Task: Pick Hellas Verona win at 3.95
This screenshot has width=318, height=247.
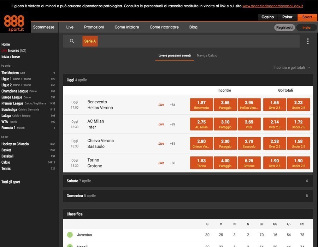Action: coord(249,105)
